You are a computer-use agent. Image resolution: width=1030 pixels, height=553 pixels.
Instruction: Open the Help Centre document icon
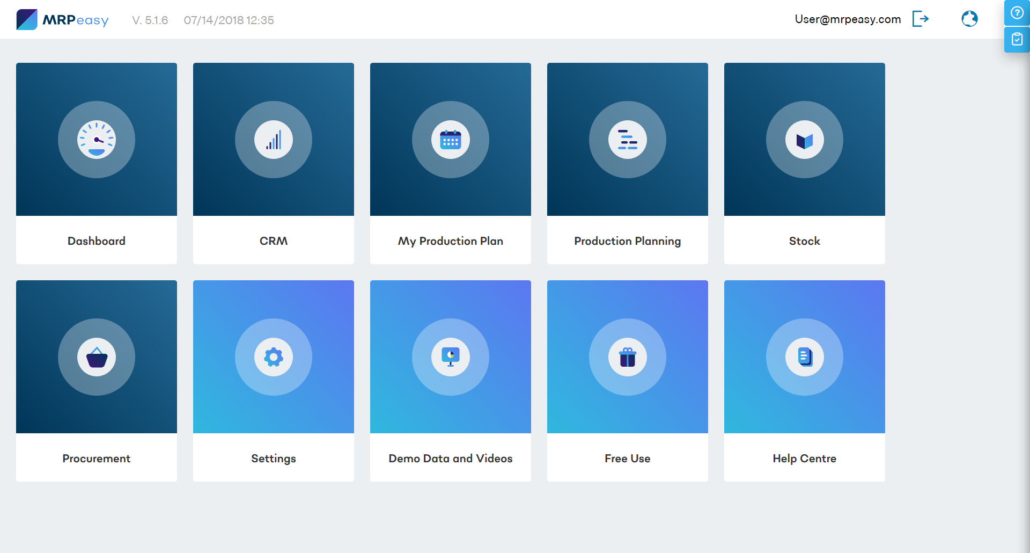coord(804,357)
